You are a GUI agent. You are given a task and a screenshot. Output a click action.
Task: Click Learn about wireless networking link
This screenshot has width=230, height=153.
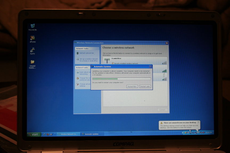85,73
